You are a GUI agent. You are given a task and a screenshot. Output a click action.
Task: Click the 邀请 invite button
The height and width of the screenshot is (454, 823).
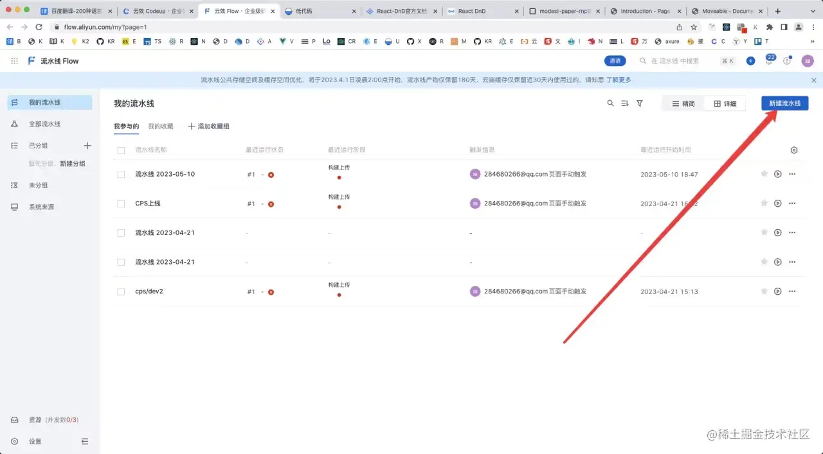[615, 61]
